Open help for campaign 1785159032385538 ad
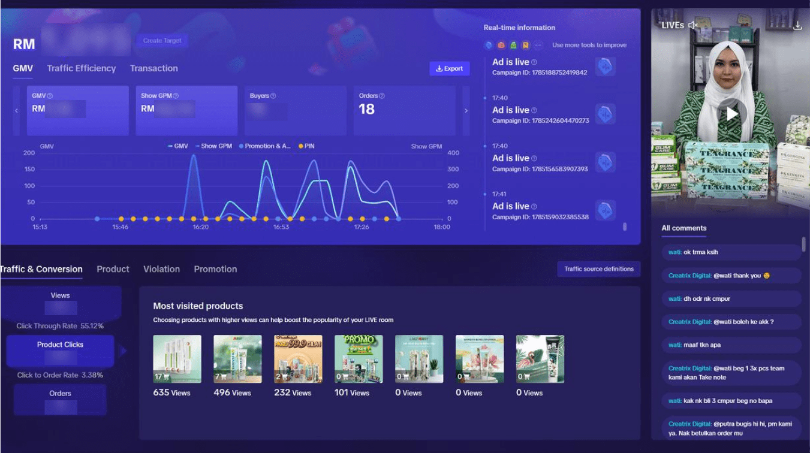This screenshot has width=810, height=453. click(x=534, y=206)
